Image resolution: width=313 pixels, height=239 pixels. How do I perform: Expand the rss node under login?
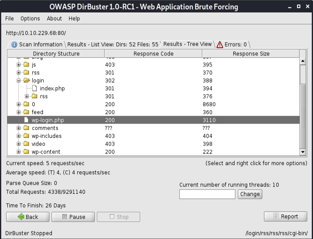pos(27,96)
